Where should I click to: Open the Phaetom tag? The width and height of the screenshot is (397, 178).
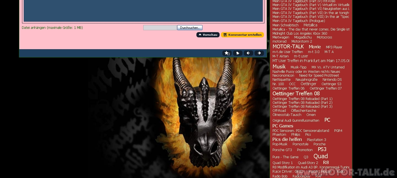click(279, 135)
